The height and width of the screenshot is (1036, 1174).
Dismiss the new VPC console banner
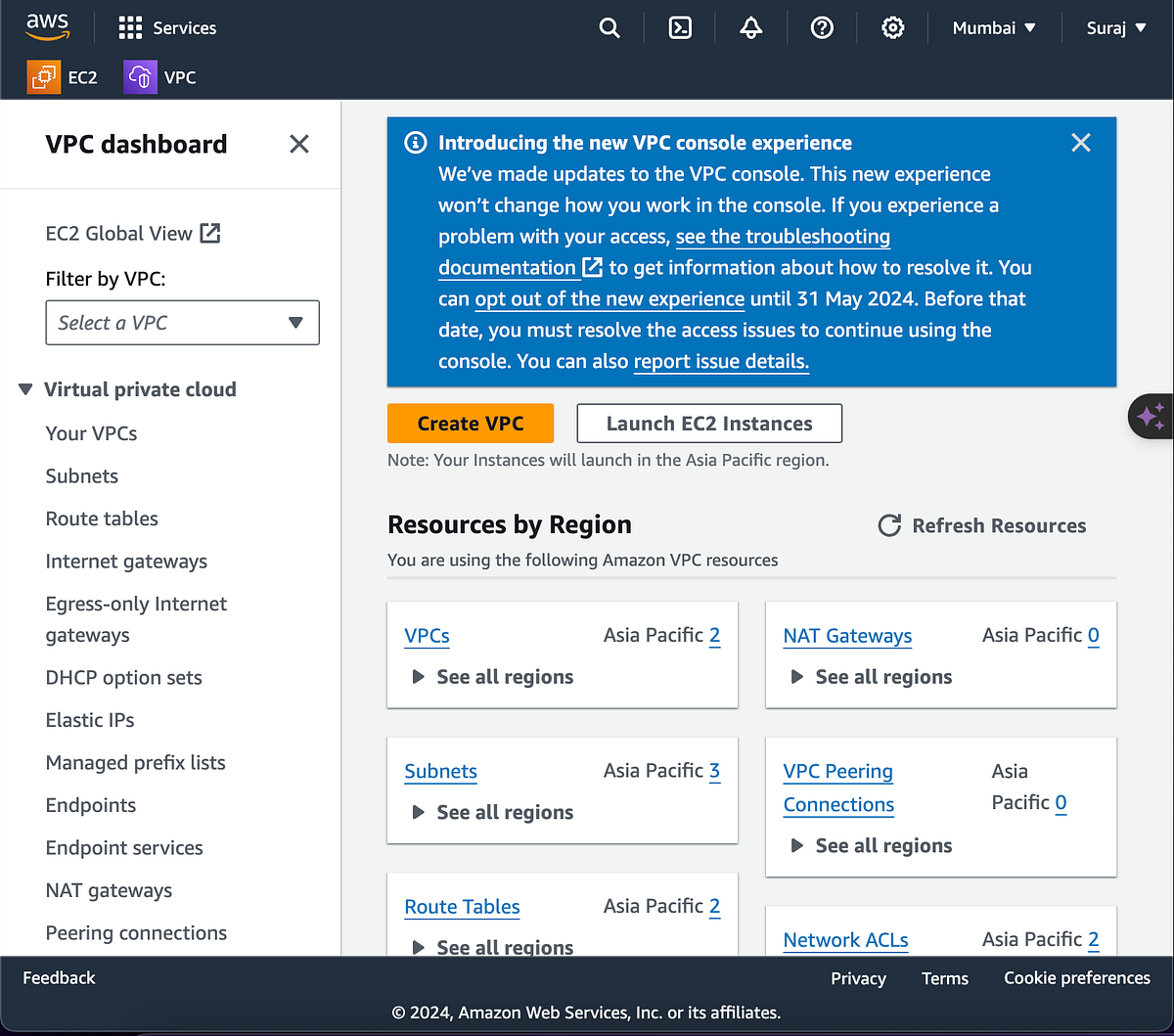pyautogui.click(x=1080, y=142)
